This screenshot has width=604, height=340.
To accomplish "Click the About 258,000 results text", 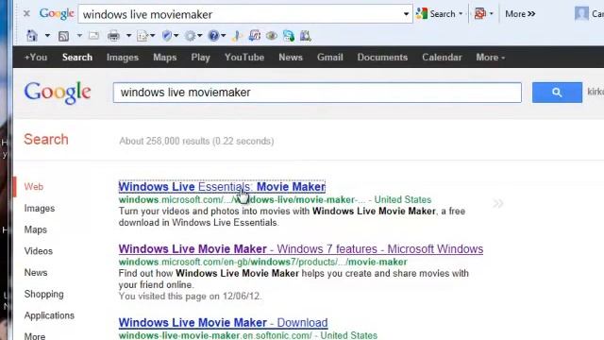I will [x=196, y=141].
